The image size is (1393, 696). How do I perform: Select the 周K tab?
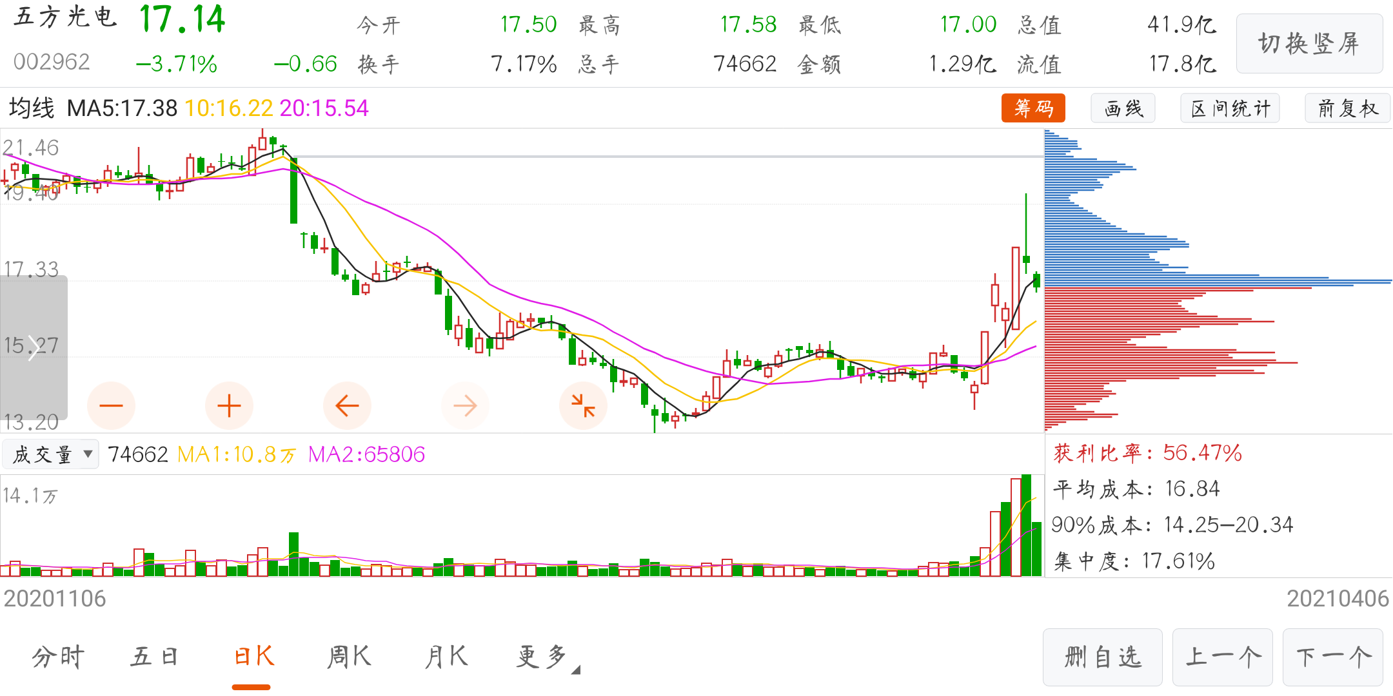tap(349, 657)
